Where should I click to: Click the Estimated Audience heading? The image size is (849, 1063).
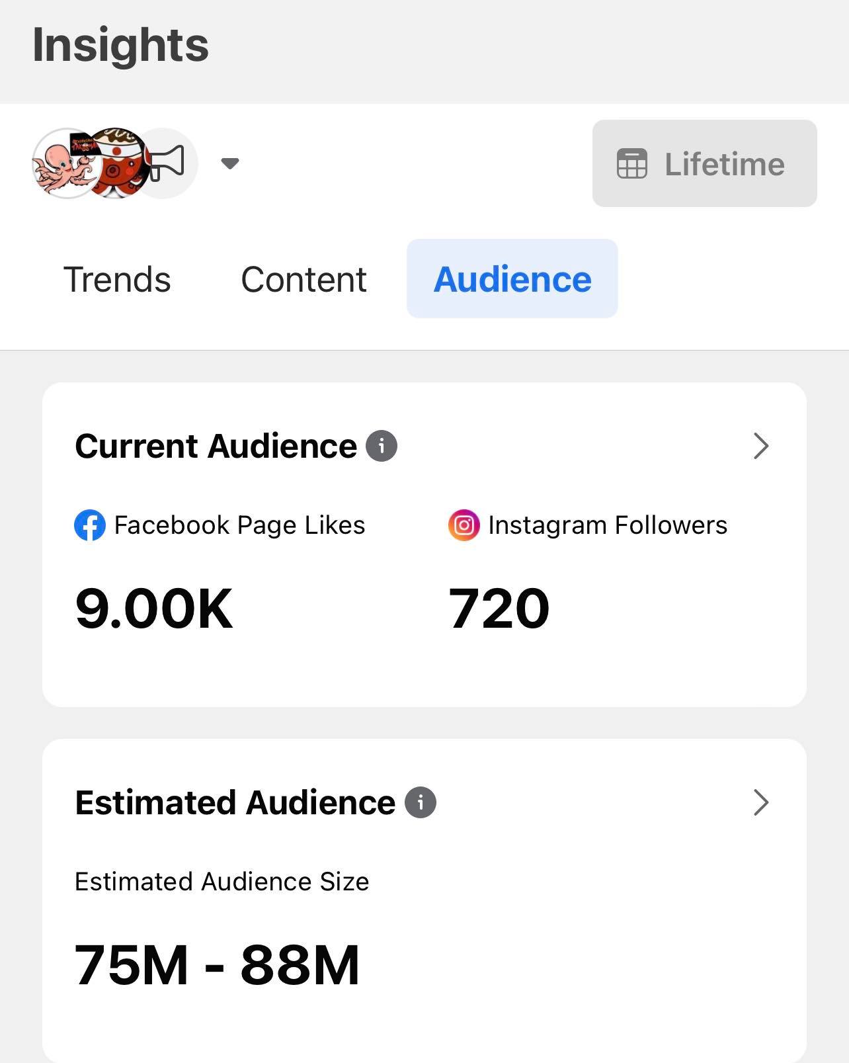[x=235, y=802]
